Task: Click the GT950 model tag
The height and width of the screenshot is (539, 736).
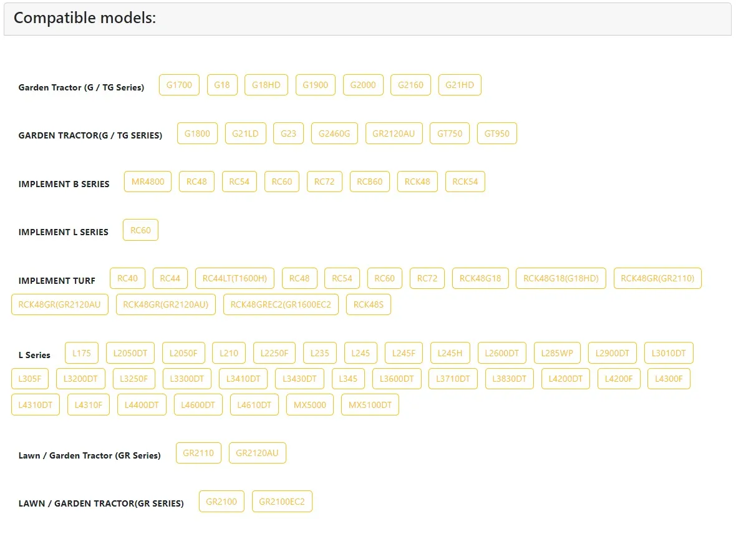Action: point(497,134)
